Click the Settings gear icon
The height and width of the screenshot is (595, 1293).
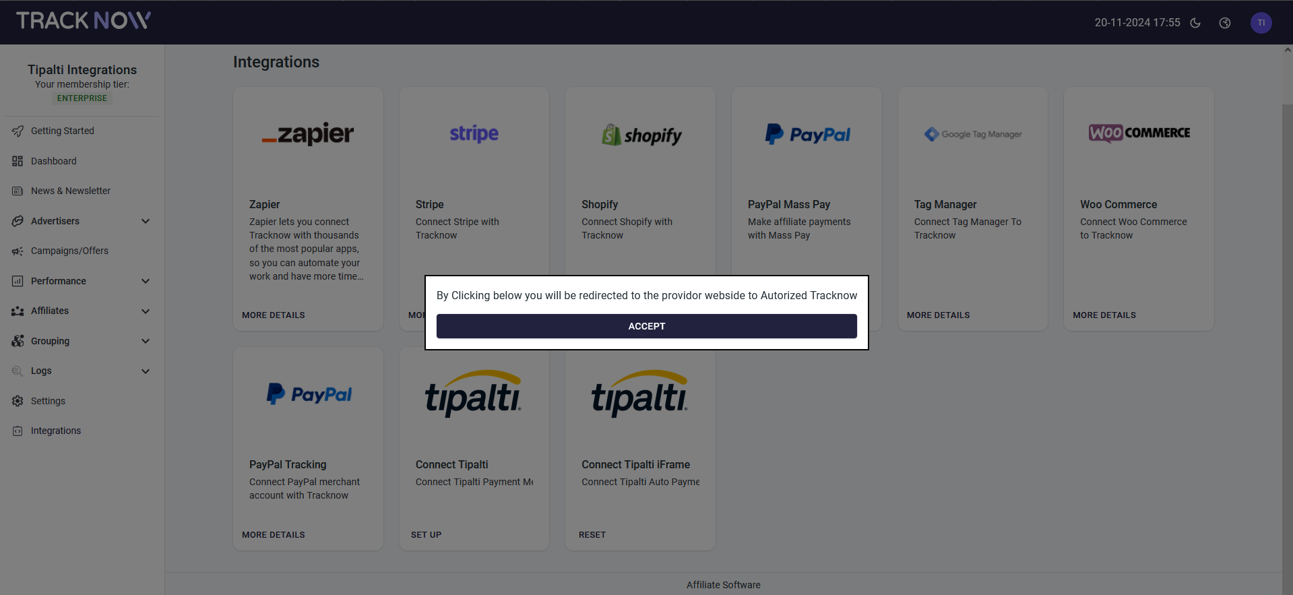click(18, 401)
